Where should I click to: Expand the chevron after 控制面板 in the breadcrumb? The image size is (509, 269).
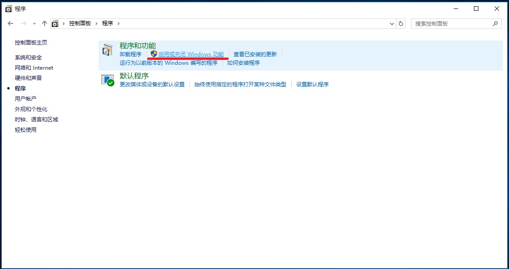coord(96,23)
